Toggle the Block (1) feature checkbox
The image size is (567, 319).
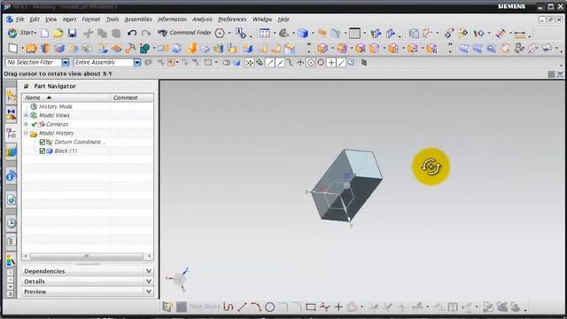(43, 152)
